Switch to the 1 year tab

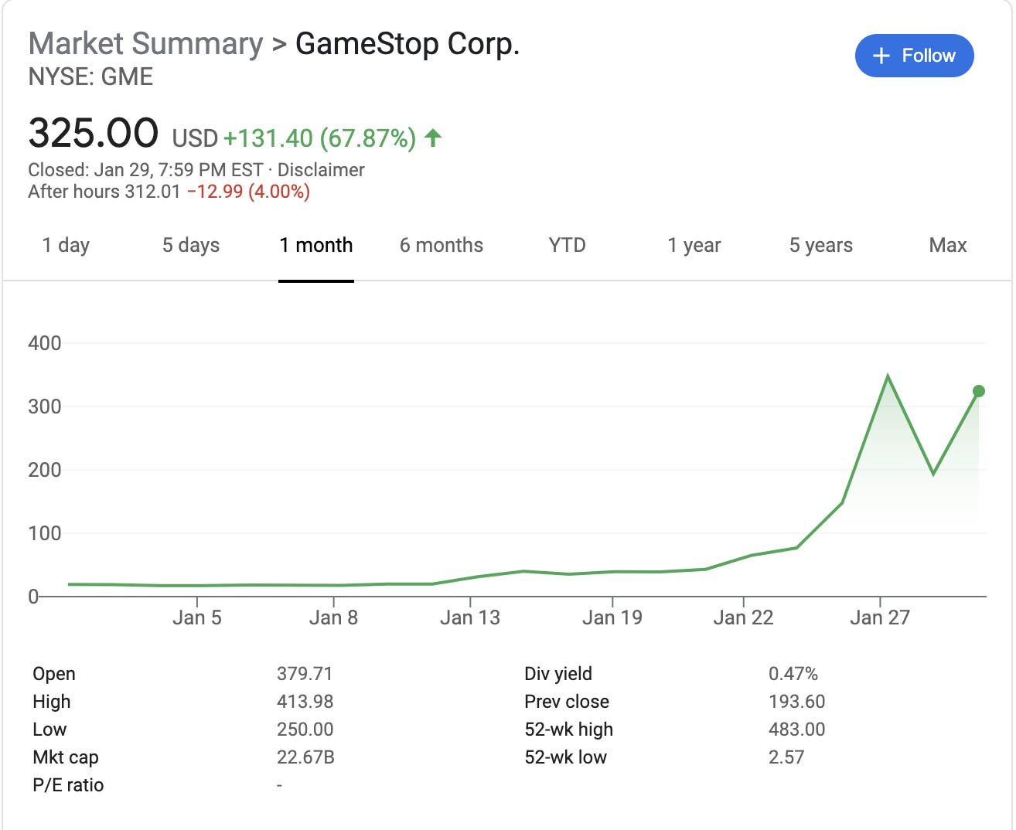tap(694, 245)
